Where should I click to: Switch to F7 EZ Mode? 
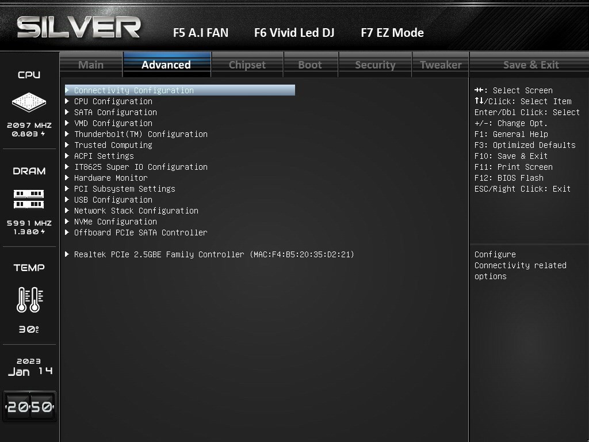point(392,33)
